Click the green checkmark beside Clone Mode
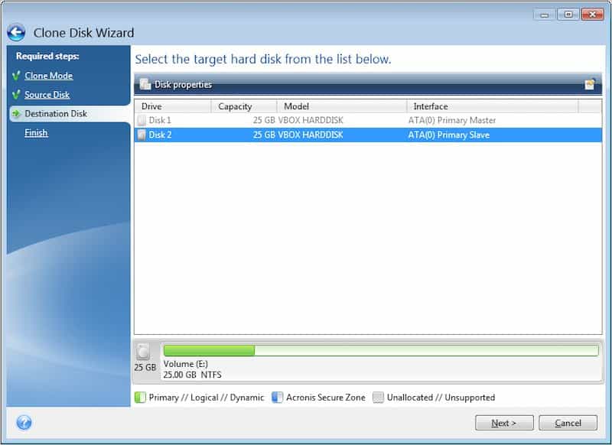Viewport: 612px width, 445px height. tap(16, 75)
